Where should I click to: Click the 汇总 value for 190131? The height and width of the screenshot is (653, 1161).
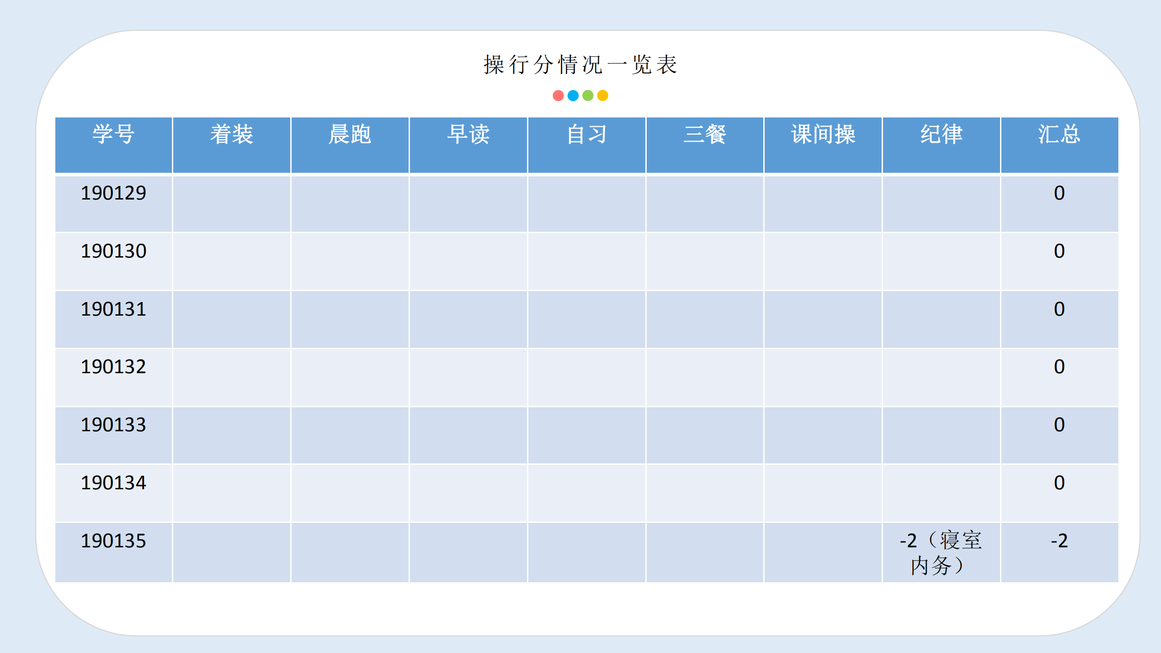tap(1059, 309)
